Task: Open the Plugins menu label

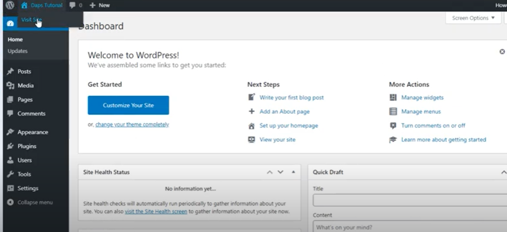Action: pyautogui.click(x=27, y=146)
